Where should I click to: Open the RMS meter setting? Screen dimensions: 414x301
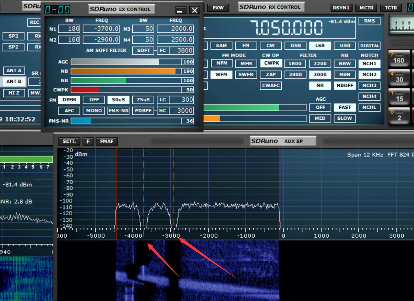click(x=369, y=21)
